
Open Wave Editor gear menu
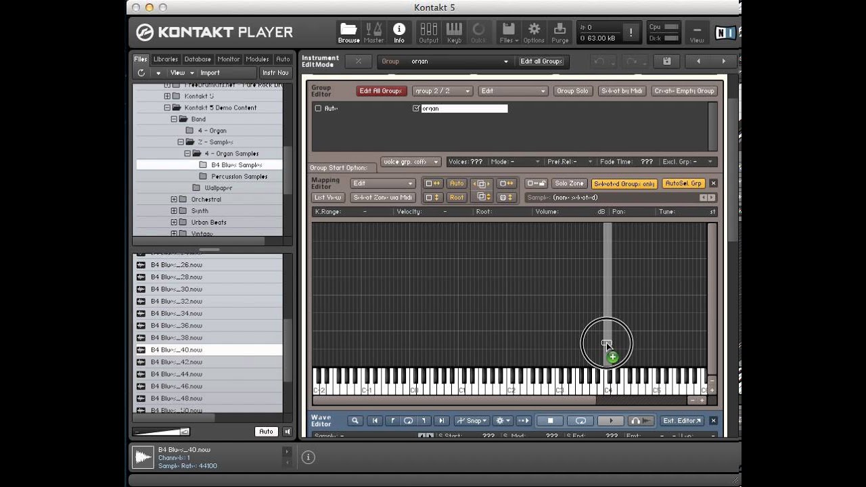tap(503, 421)
